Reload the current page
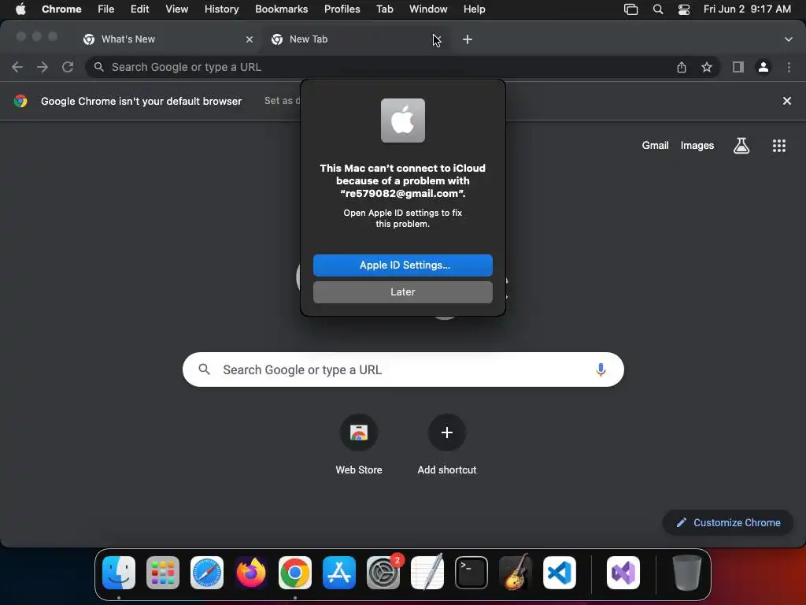 point(68,67)
